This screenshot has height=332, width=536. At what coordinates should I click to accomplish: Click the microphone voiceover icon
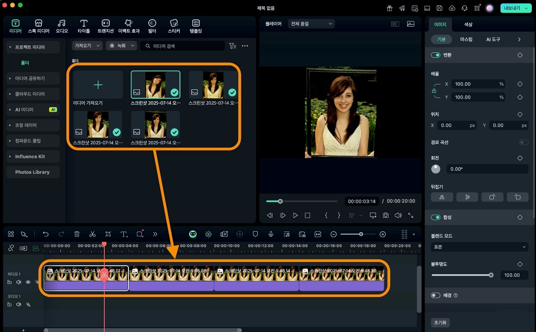click(271, 234)
